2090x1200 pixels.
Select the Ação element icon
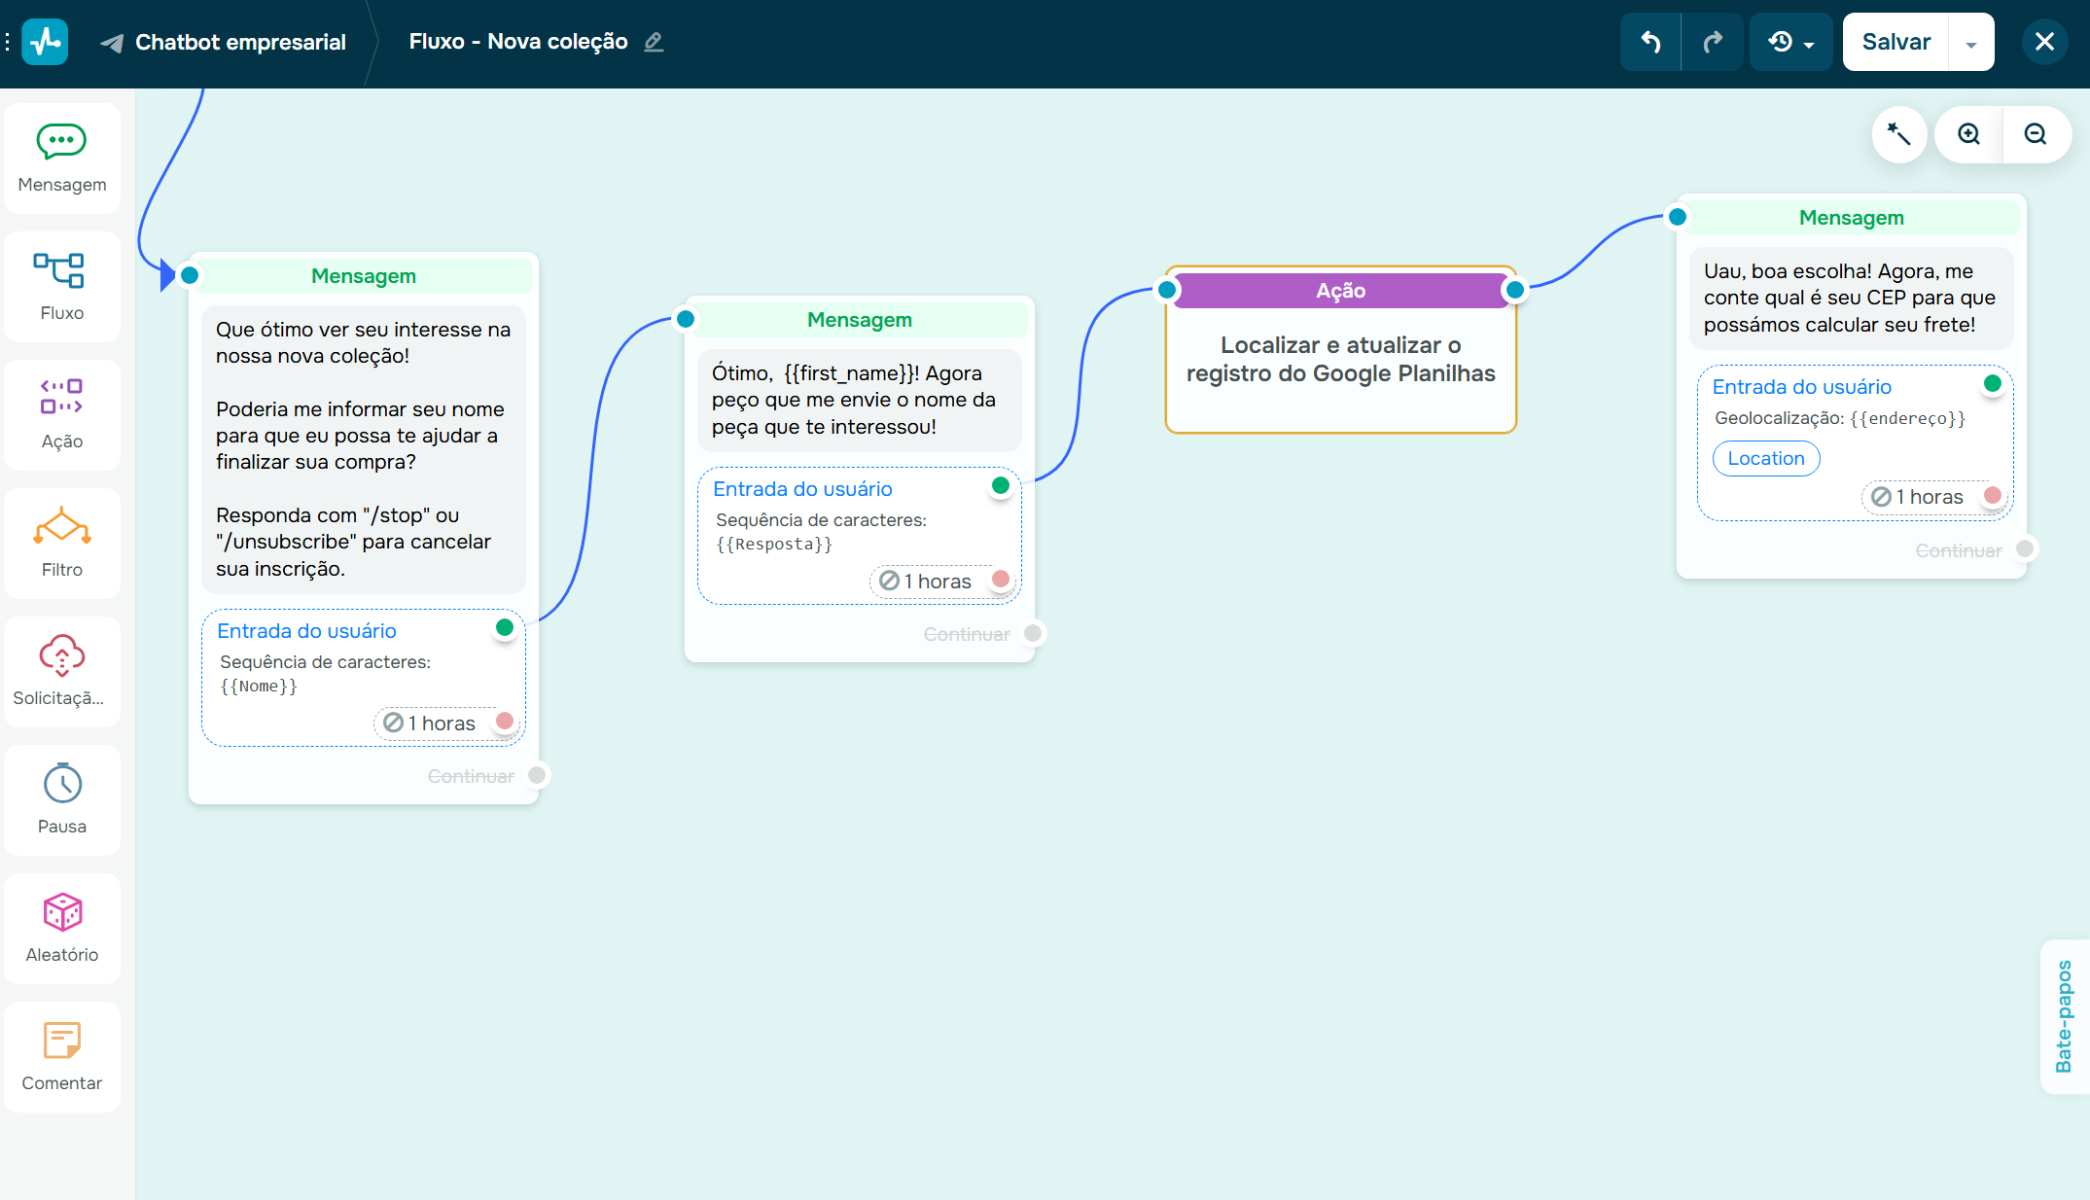point(61,397)
